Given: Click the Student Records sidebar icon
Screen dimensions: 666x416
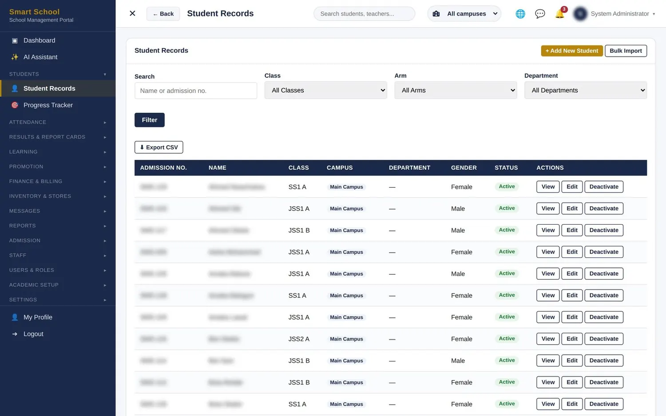Looking at the screenshot, I should pyautogui.click(x=15, y=88).
